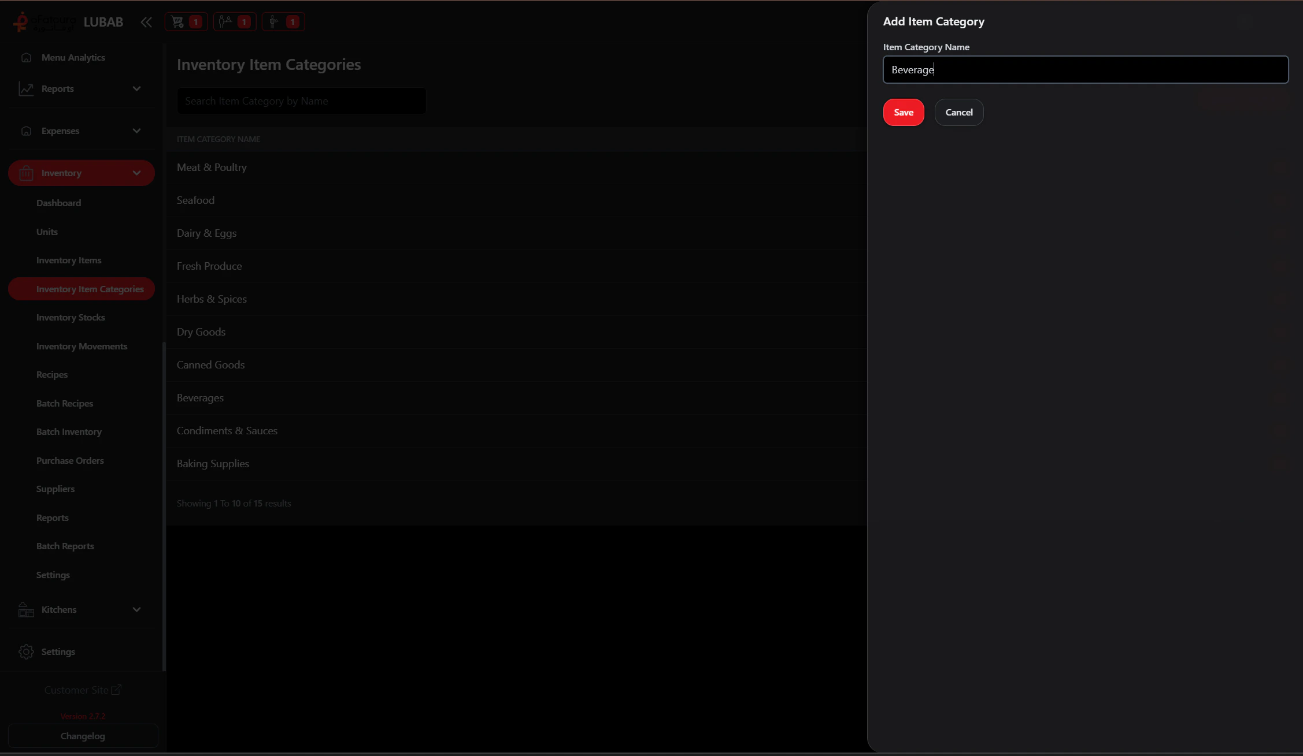
Task: Click the Settings gear icon in sidebar
Action: (26, 651)
